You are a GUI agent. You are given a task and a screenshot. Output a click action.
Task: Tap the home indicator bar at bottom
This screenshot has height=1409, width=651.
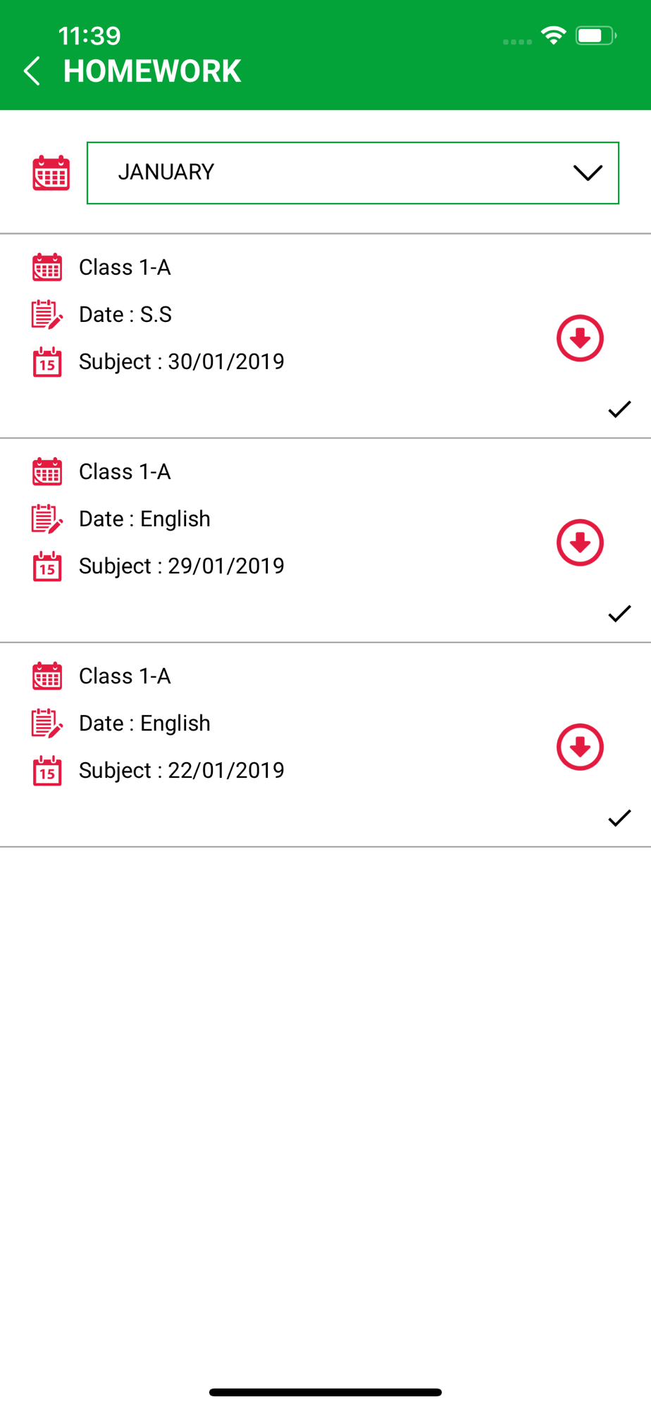coord(325,1392)
